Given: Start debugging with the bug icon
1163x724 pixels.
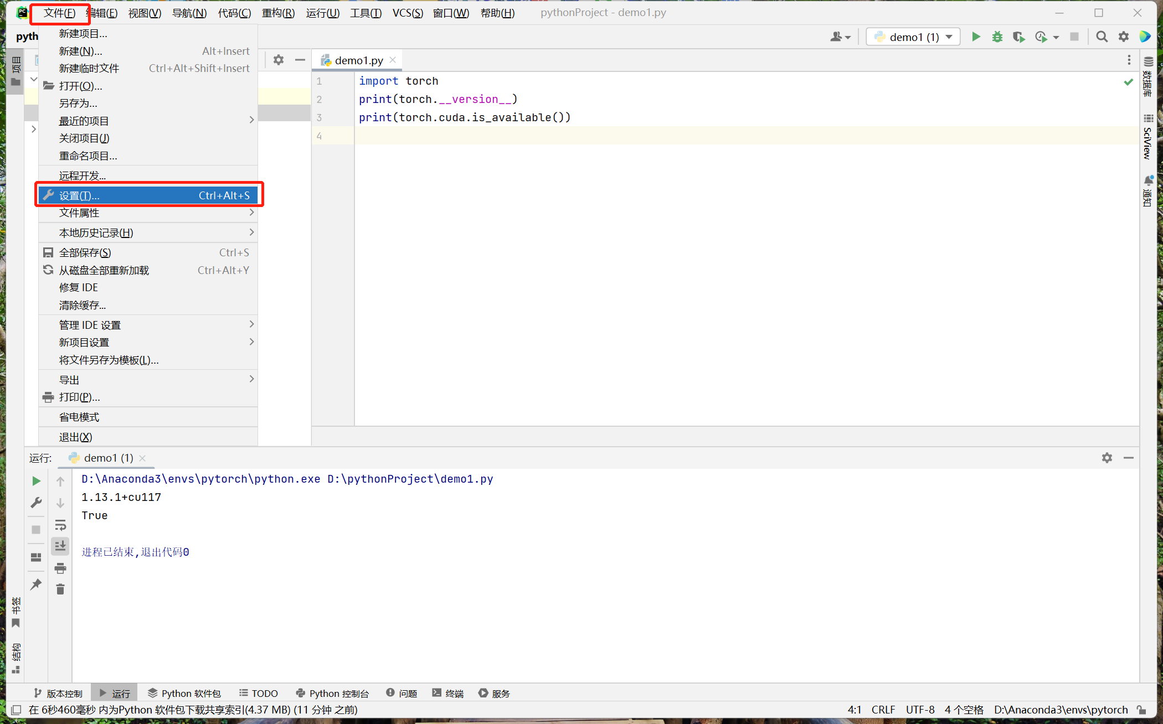Looking at the screenshot, I should point(997,37).
